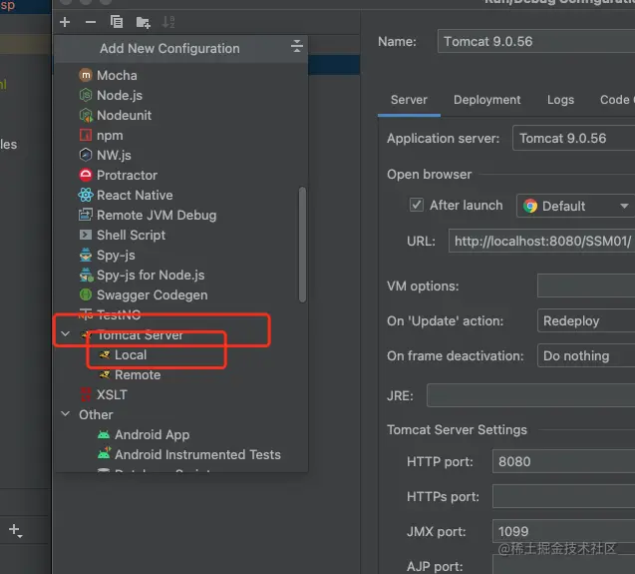This screenshot has height=574, width=635.
Task: Click the URL field with localhost:8080/SSM01/
Action: 541,241
